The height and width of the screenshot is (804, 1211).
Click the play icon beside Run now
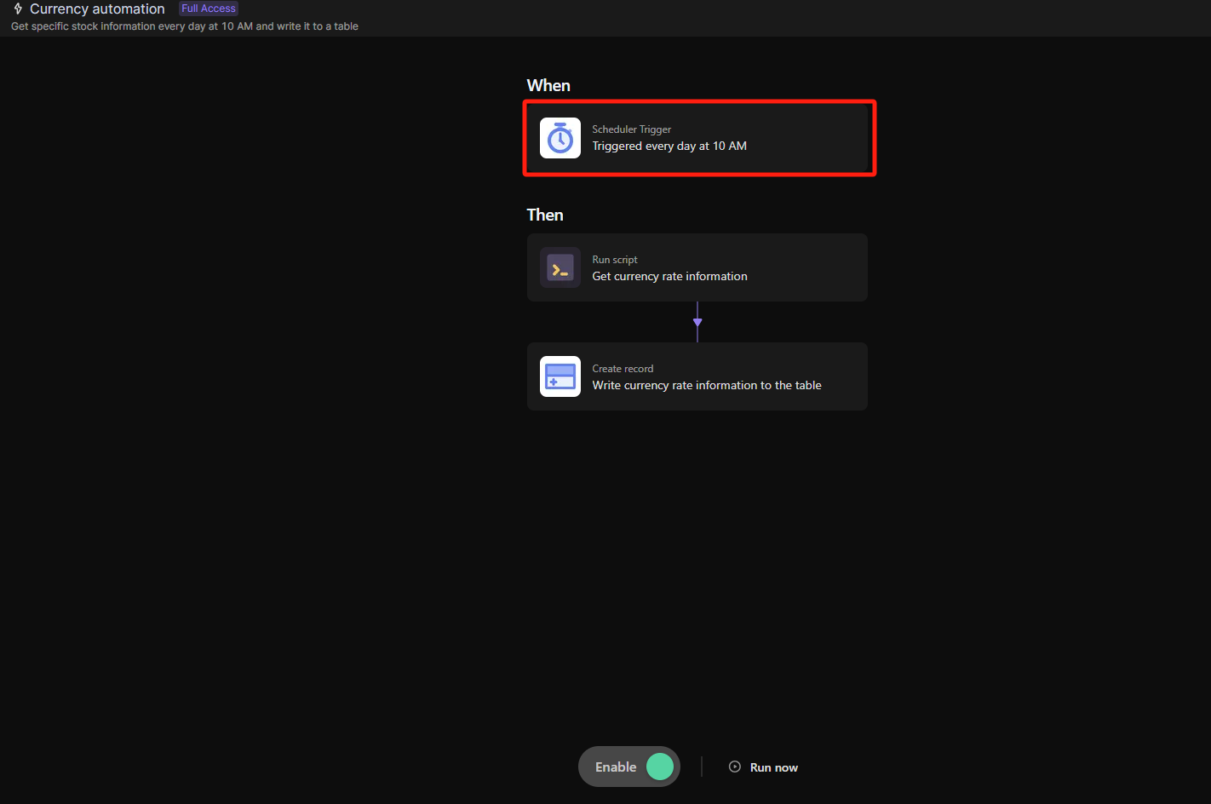click(735, 767)
